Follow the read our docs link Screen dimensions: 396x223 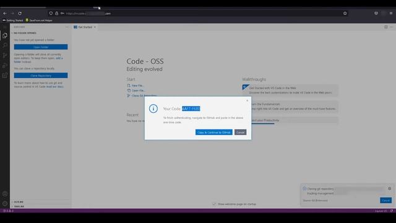pyautogui.click(x=55, y=87)
